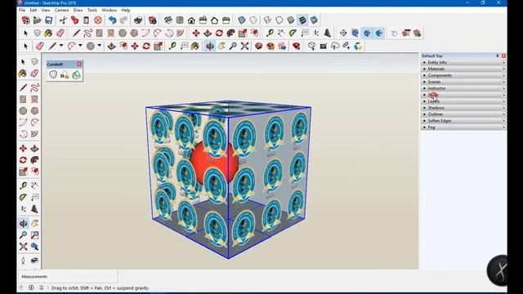Click Send to LayOut icon
Viewport: 523px width, 294px height.
coord(282,46)
